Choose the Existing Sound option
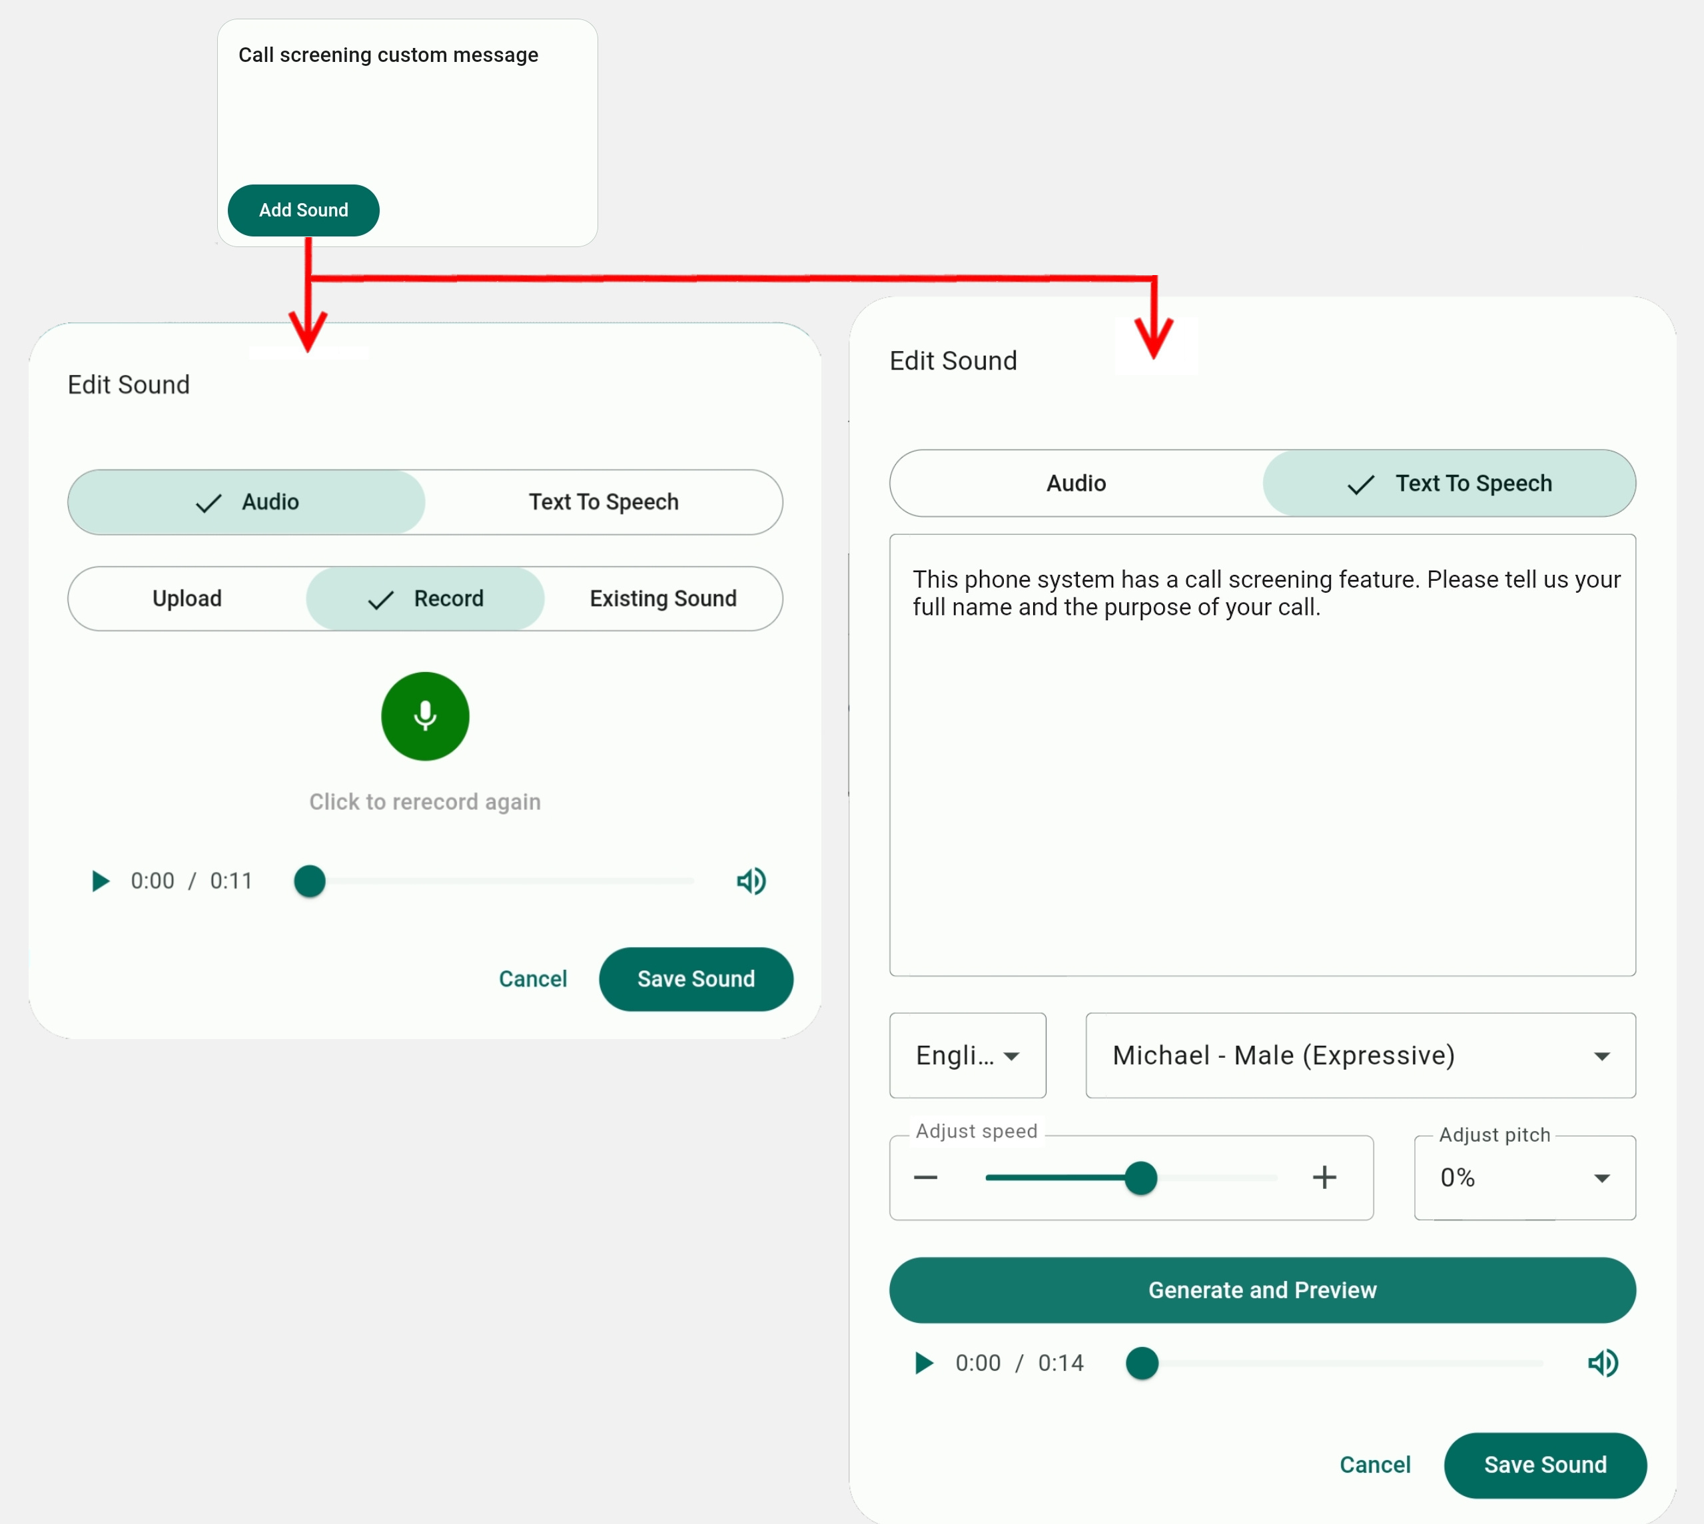Viewport: 1704px width, 1524px height. (662, 599)
